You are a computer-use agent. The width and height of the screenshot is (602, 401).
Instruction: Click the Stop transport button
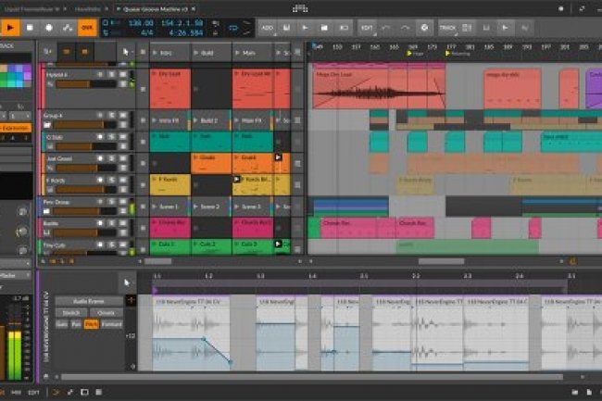[31, 28]
